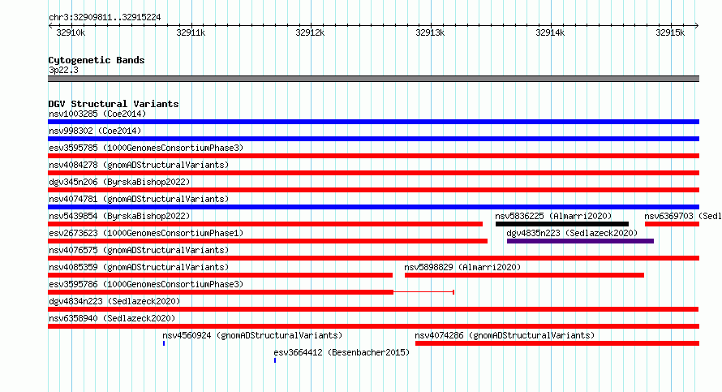This screenshot has width=722, height=392.
Task: Select the nsv5898829 (Almarri2020) label
Action: [x=462, y=267]
